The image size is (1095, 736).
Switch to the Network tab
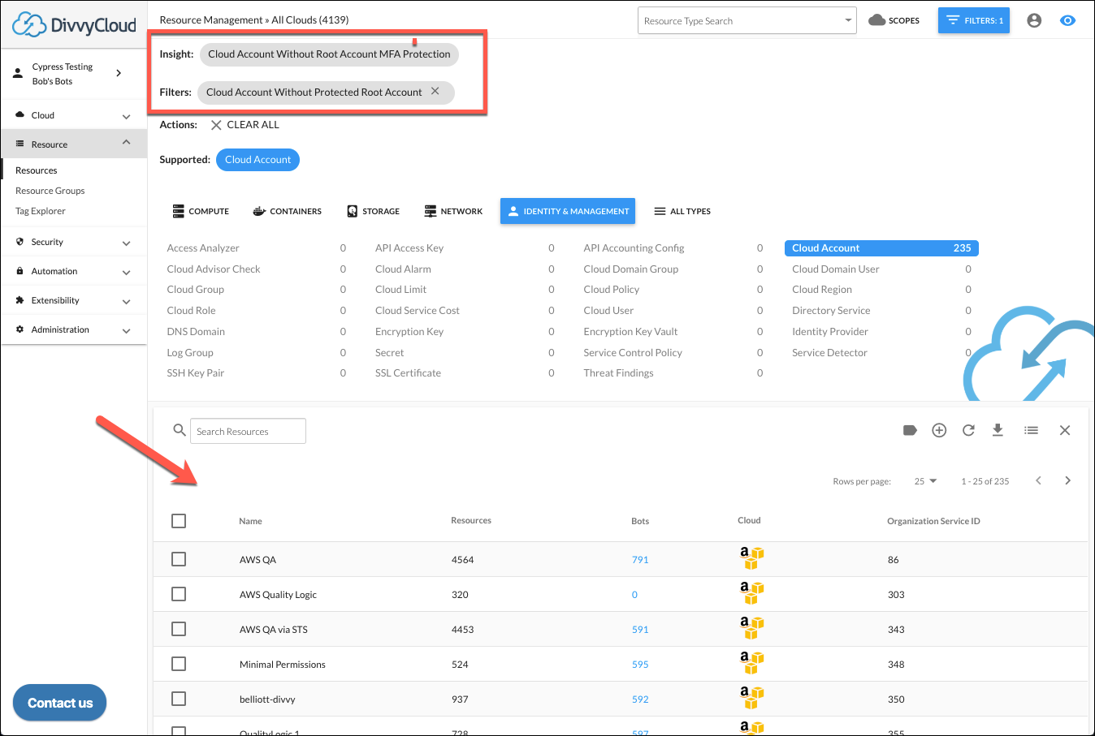(x=453, y=211)
